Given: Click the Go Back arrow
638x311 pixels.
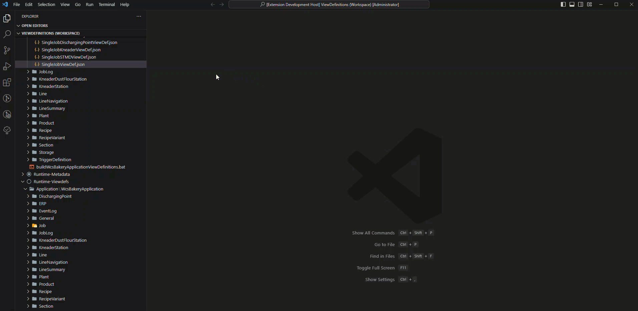Looking at the screenshot, I should [x=213, y=4].
